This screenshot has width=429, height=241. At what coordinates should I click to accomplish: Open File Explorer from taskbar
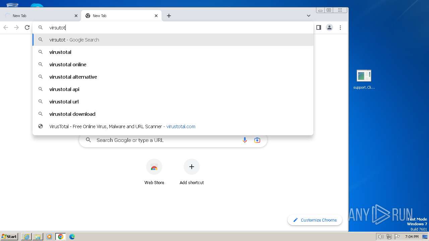tap(38, 237)
